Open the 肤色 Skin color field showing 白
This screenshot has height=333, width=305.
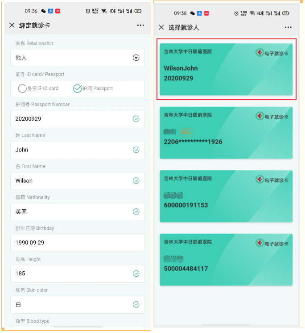[71, 304]
